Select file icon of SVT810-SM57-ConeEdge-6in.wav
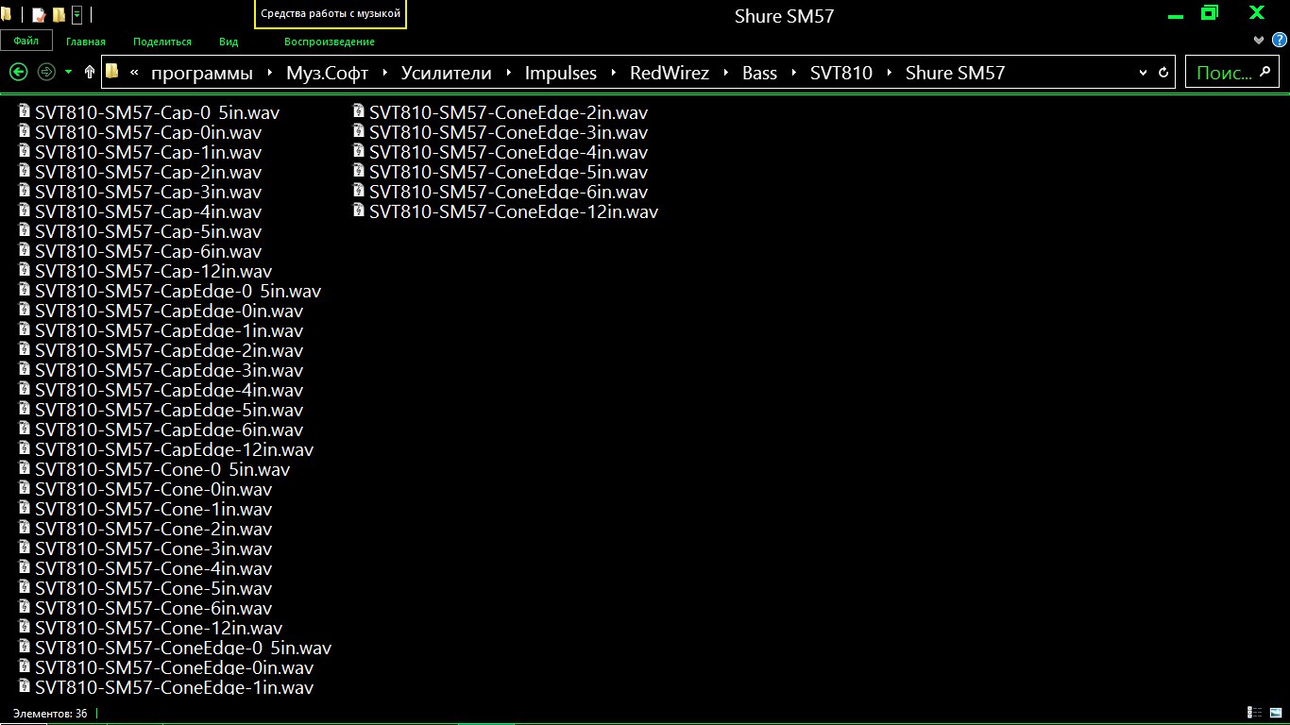The image size is (1290, 725). [x=359, y=191]
